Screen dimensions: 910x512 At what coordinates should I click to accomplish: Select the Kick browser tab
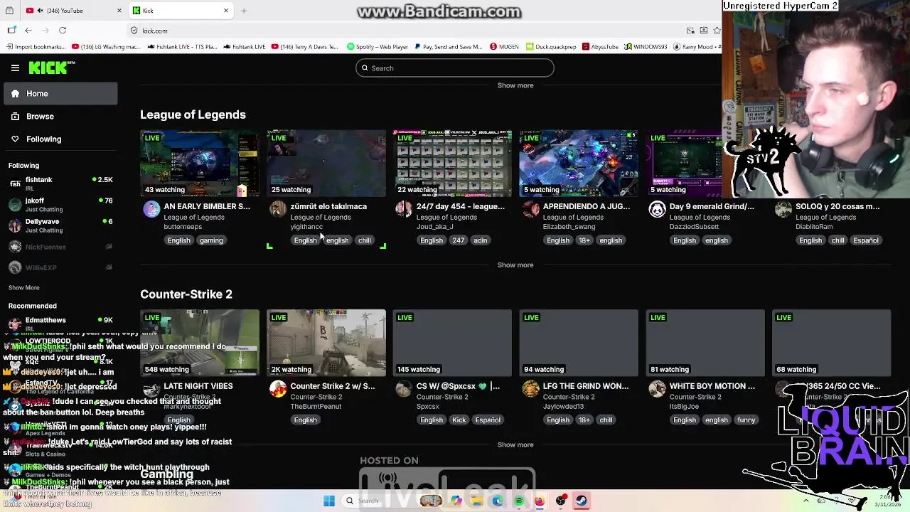(x=181, y=11)
